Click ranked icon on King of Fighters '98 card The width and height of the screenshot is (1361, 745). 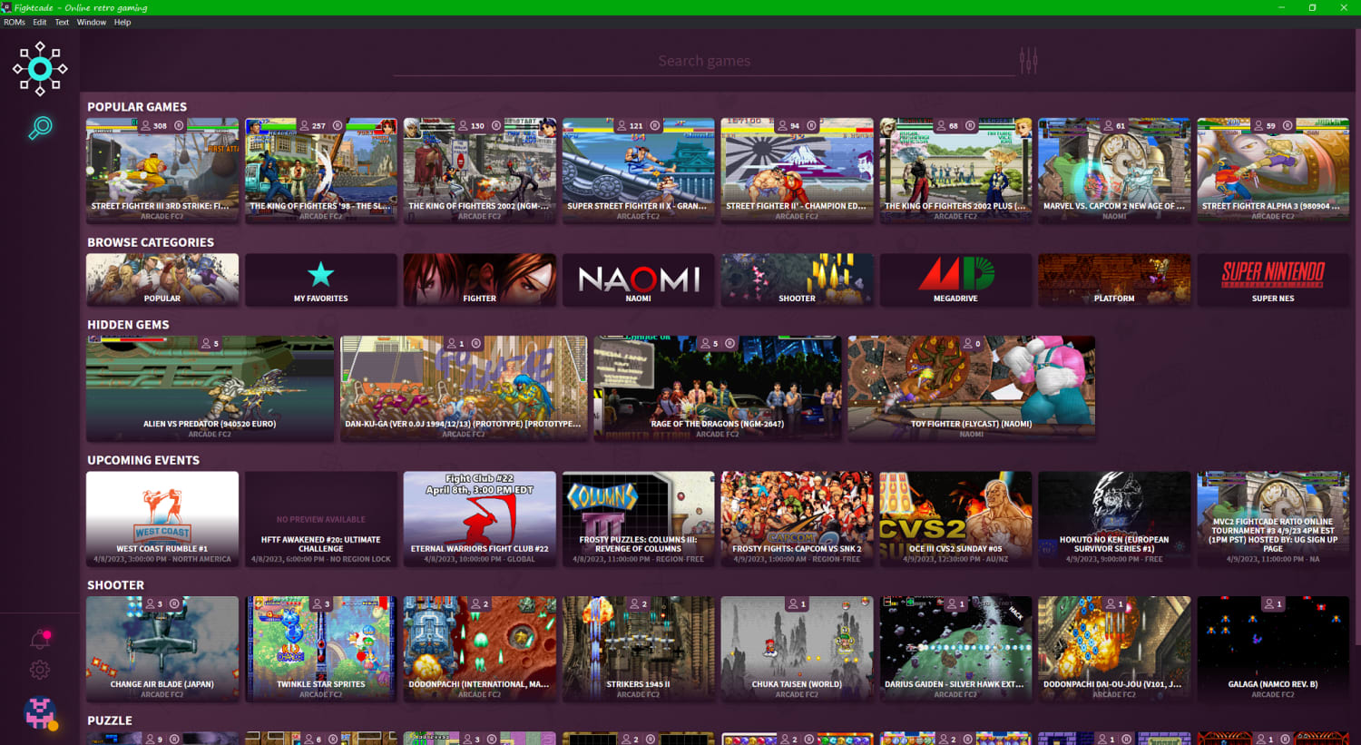click(338, 125)
